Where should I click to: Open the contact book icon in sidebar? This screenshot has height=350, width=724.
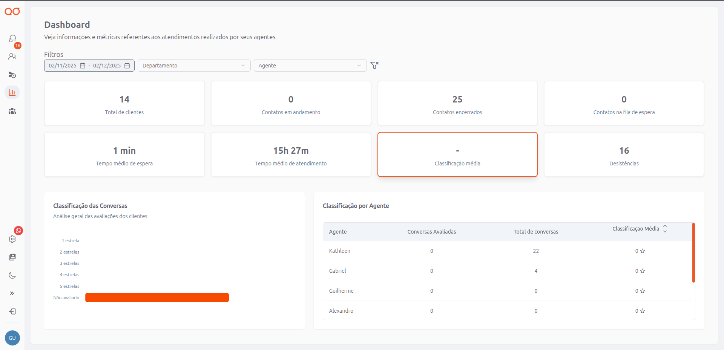coord(12,257)
